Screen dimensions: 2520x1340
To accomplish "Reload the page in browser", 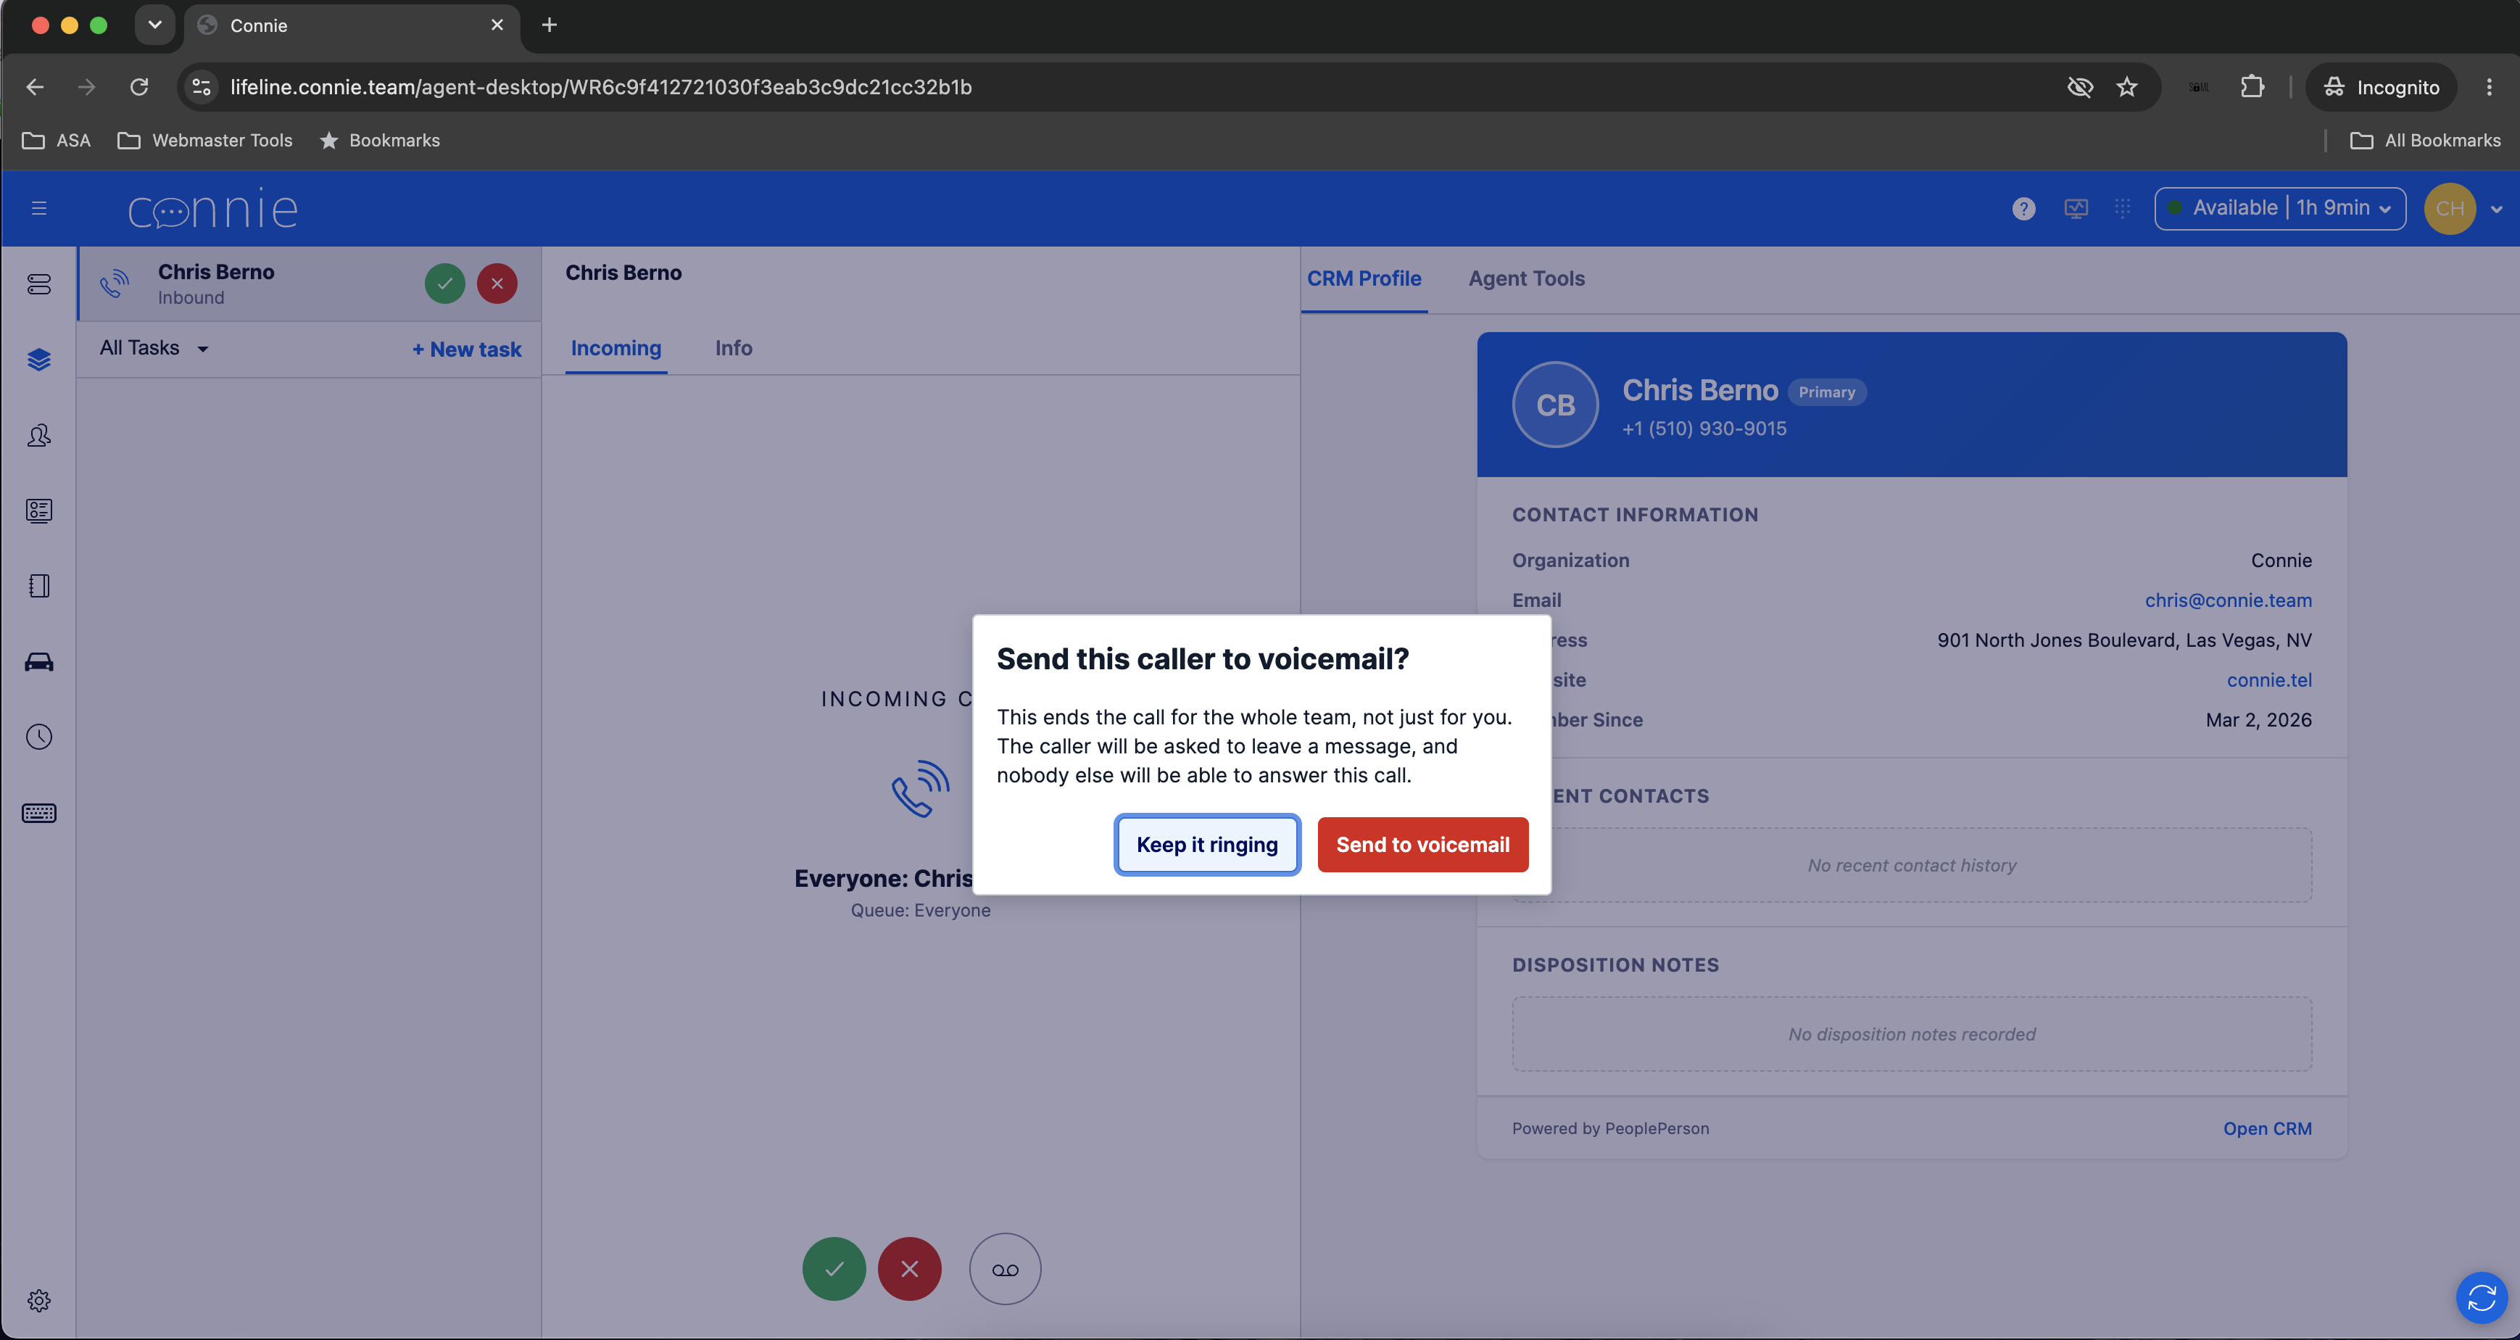I will [139, 87].
